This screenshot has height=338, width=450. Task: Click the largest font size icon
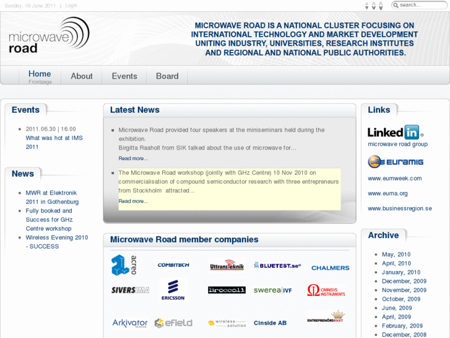[381, 6]
